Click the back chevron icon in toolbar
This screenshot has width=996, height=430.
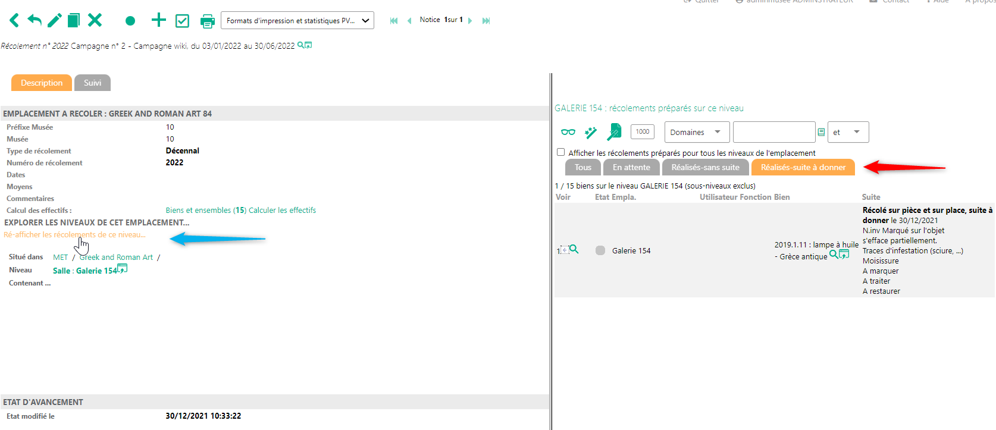tap(14, 21)
